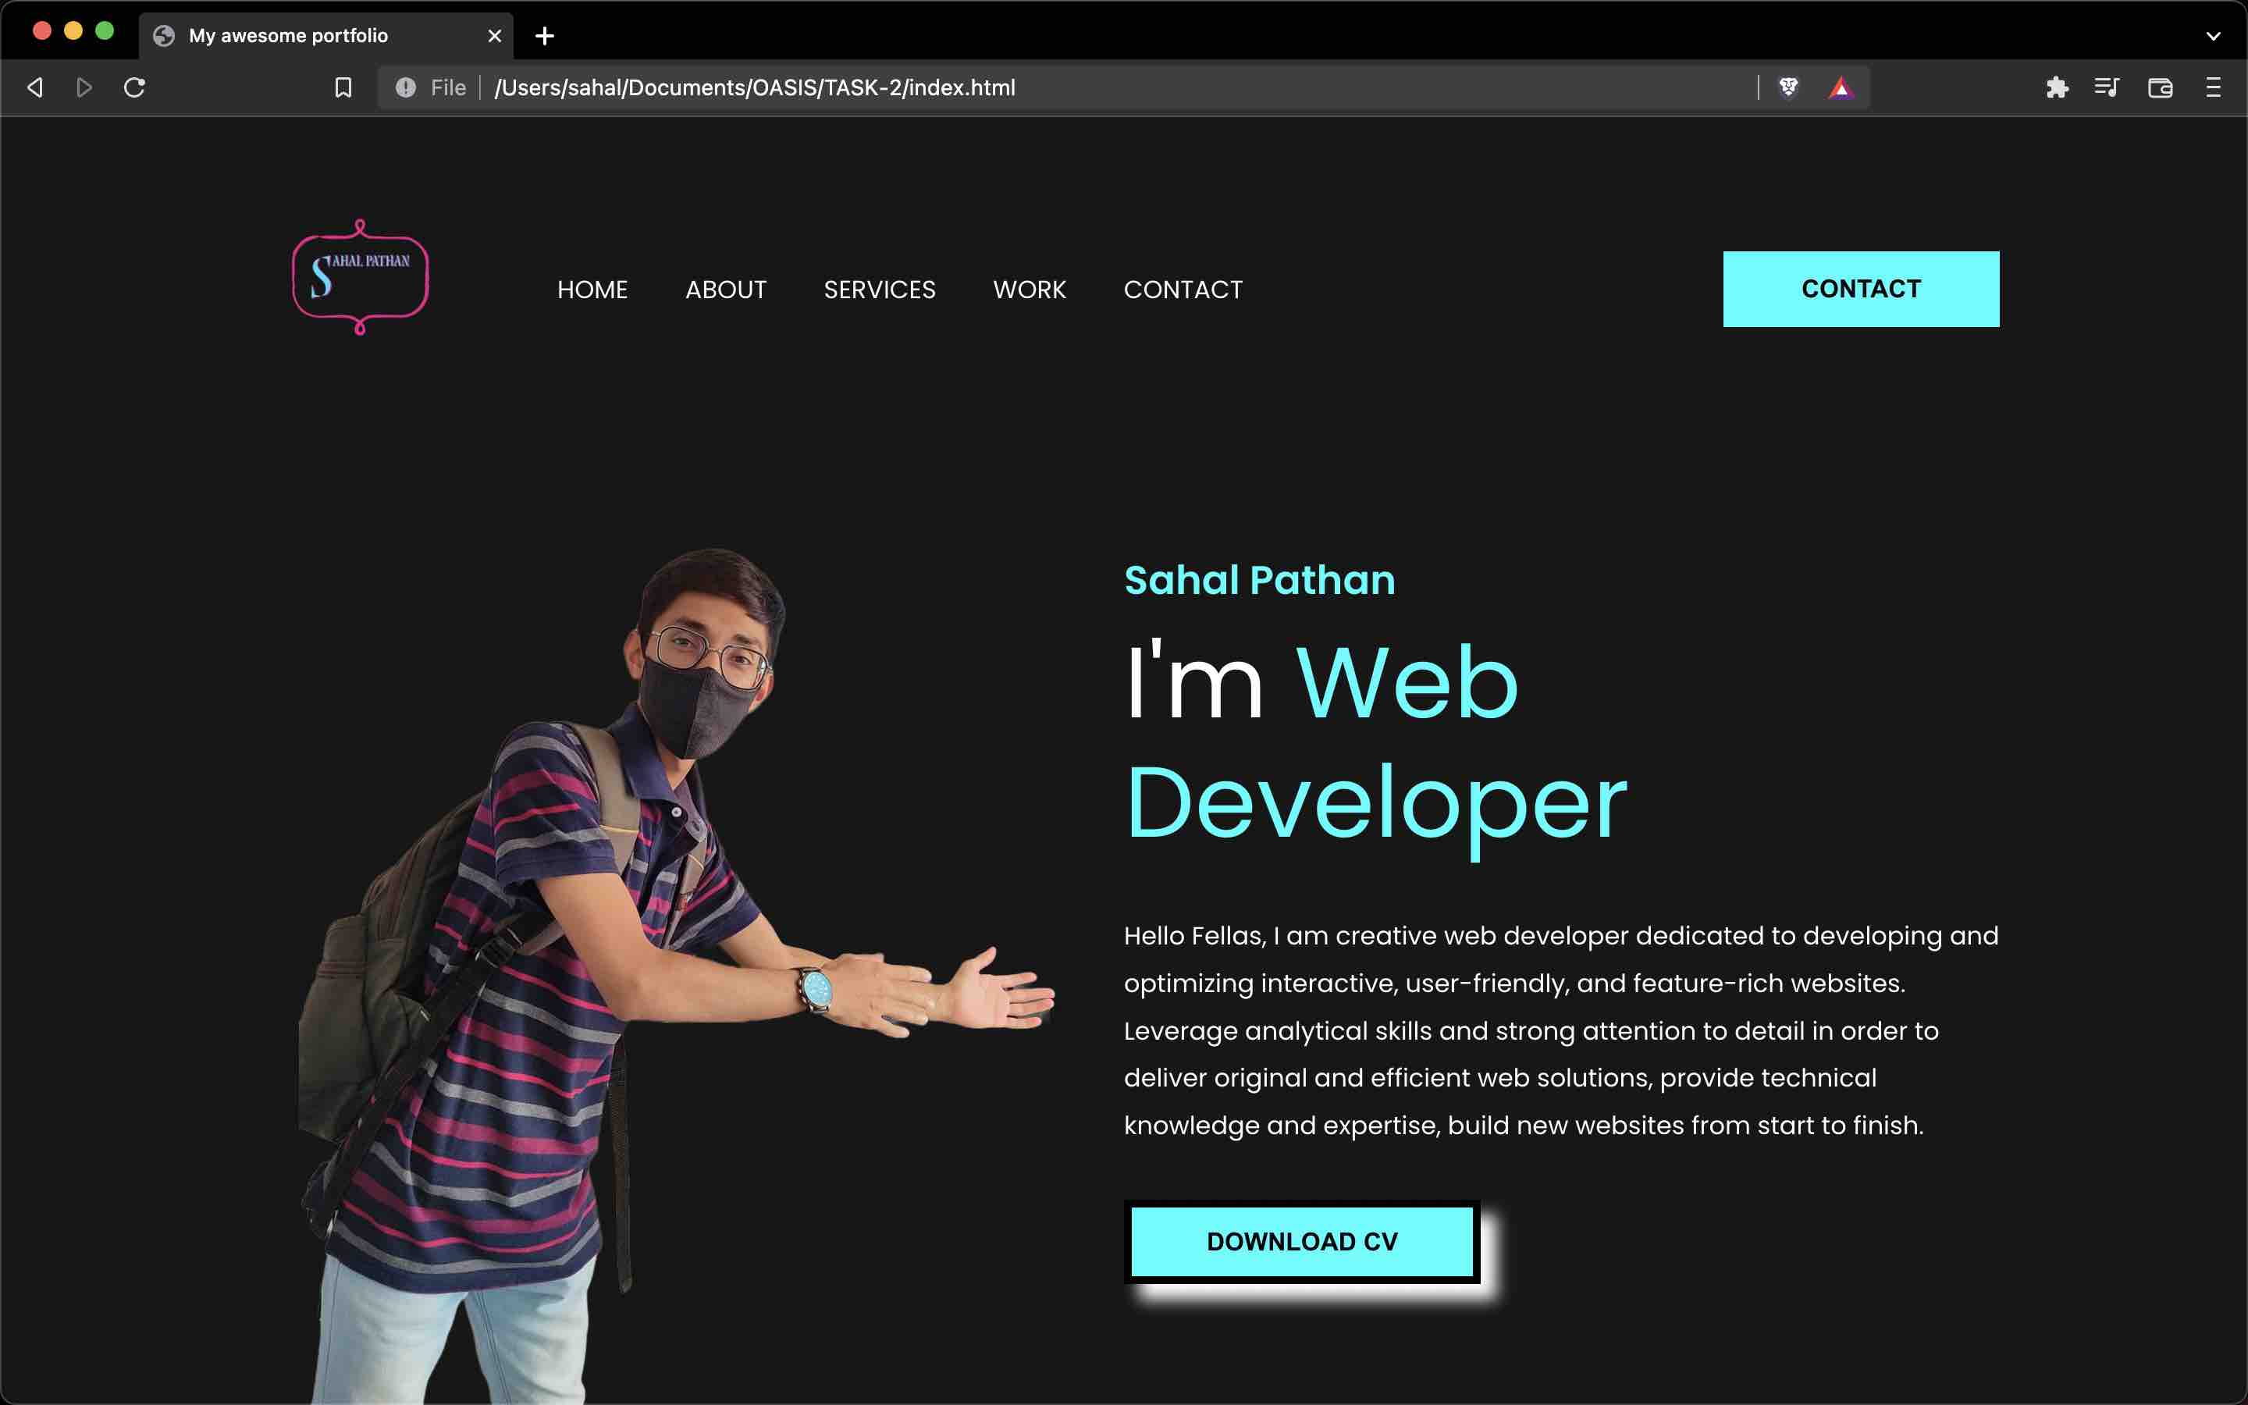2248x1405 pixels.
Task: Bookmark this page with bookmark icon
Action: pos(343,87)
